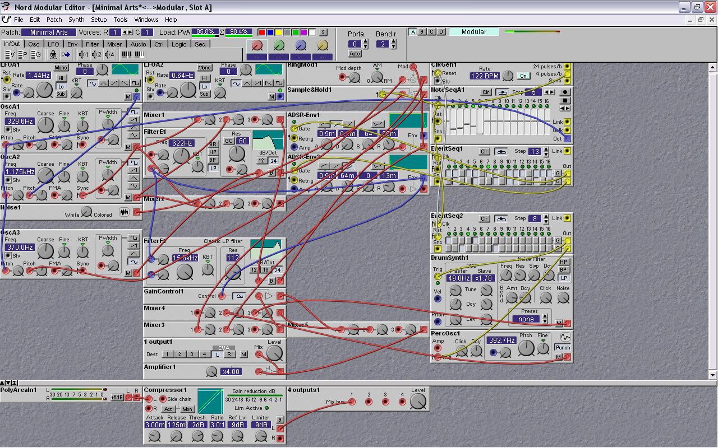The image size is (718, 448).
Task: Click the ClkGen1 122 BPM rate display
Action: tap(485, 76)
